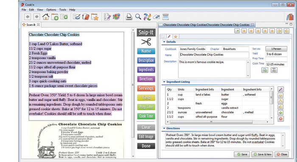Click the library books icon at toolbar end
The width and height of the screenshot is (297, 162).
tap(290, 17)
